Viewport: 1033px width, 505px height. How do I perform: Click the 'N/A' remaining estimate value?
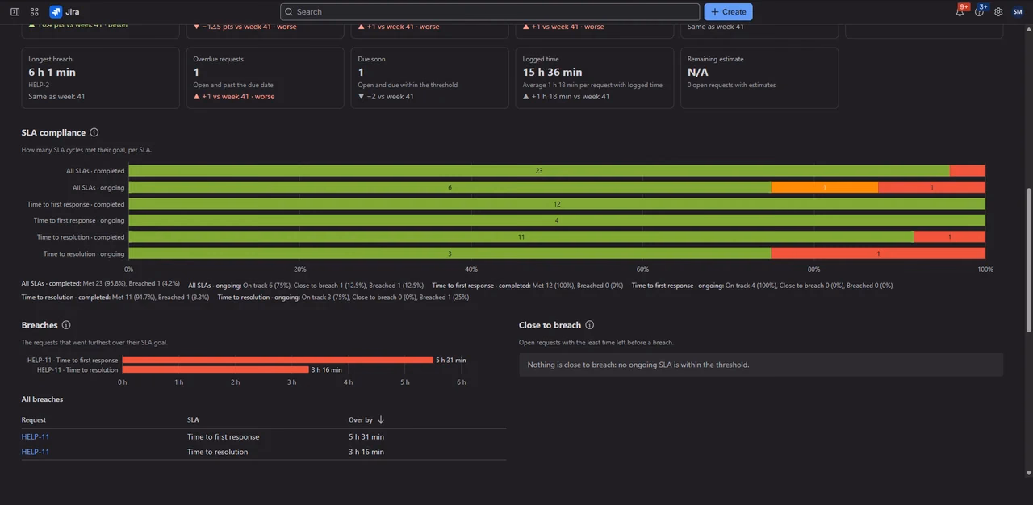[x=698, y=72]
